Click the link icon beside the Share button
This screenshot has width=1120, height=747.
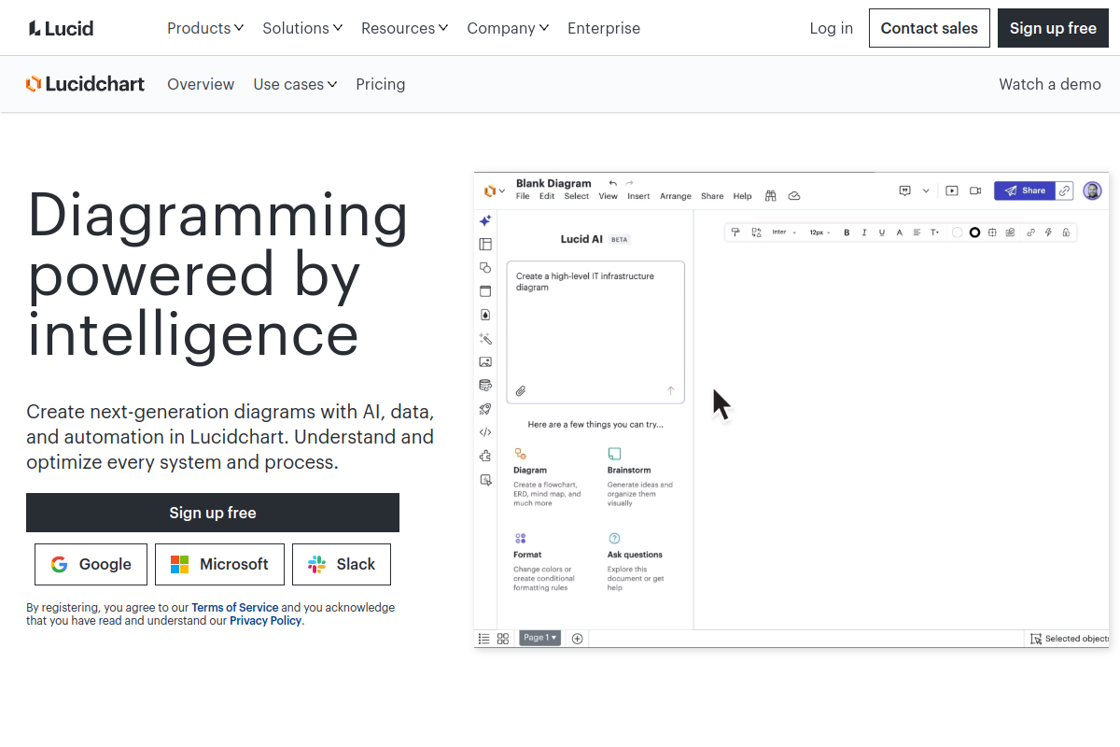click(1065, 190)
